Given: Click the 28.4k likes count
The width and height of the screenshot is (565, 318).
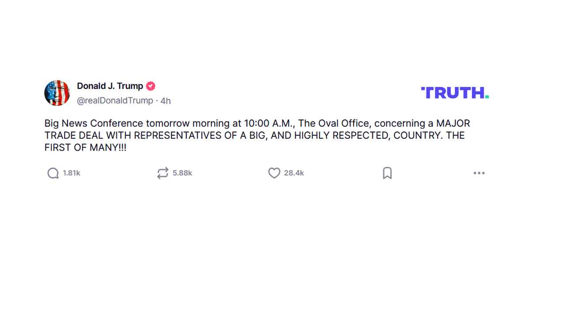Looking at the screenshot, I should click(x=294, y=173).
